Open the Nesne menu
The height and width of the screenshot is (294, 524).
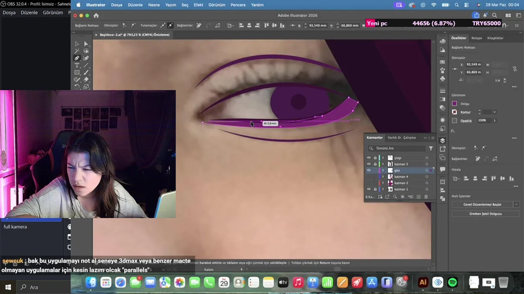154,5
